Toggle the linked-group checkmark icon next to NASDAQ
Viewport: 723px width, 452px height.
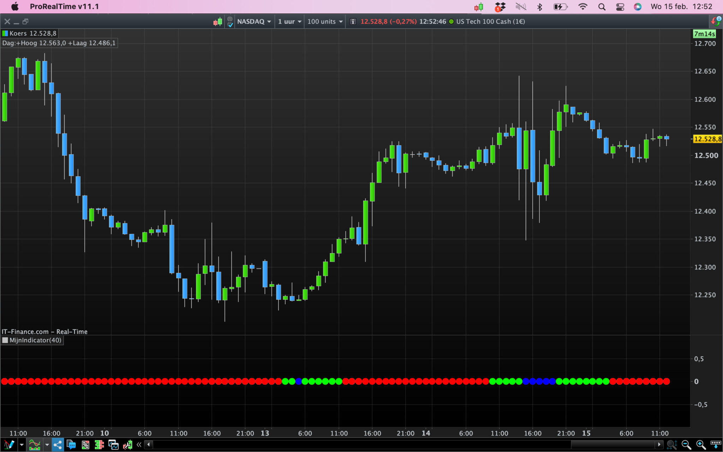tap(230, 22)
